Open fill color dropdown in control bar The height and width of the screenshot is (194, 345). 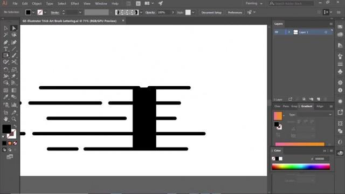(x=33, y=12)
